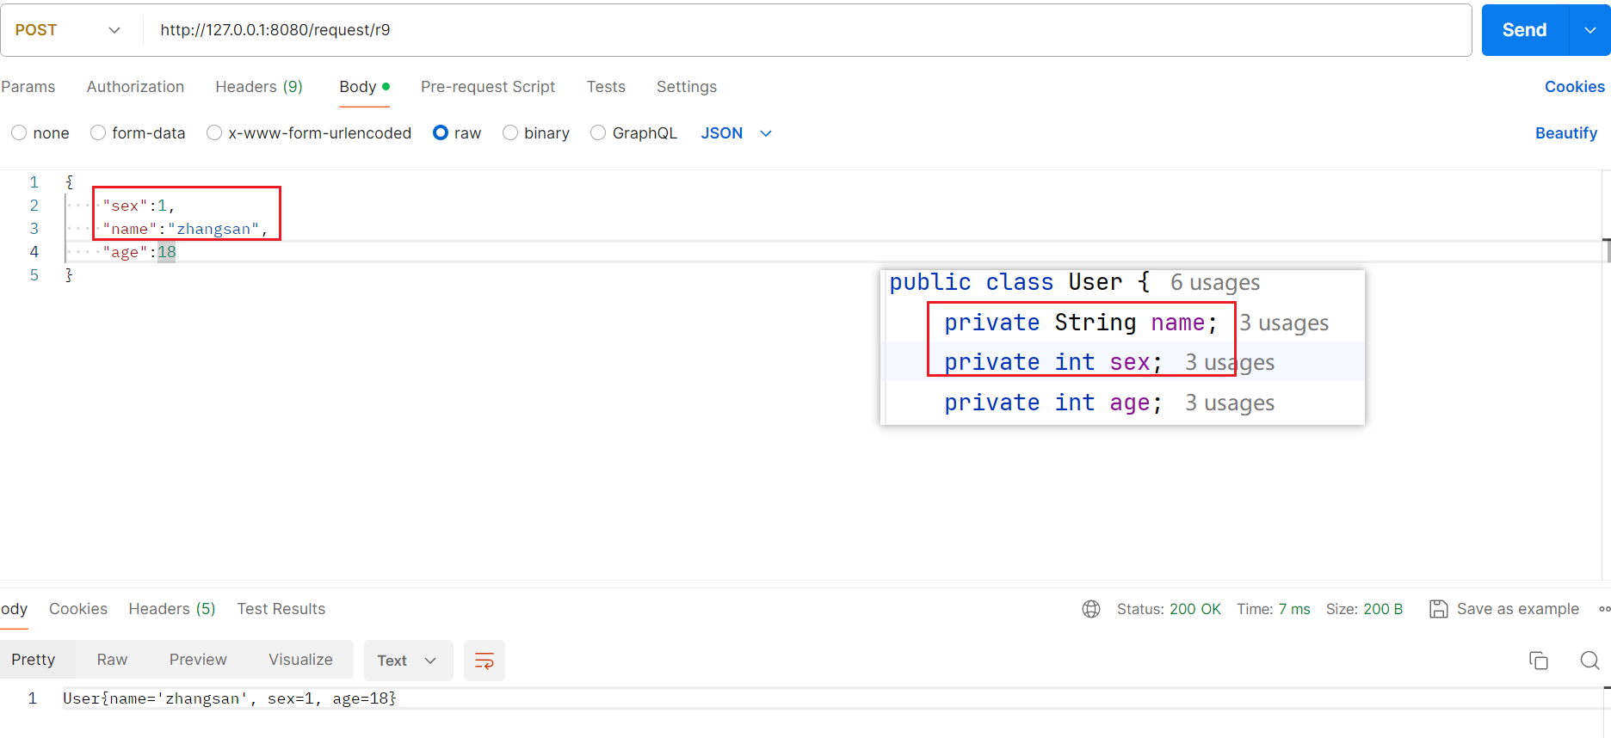Open the request Settings tab

(x=687, y=87)
